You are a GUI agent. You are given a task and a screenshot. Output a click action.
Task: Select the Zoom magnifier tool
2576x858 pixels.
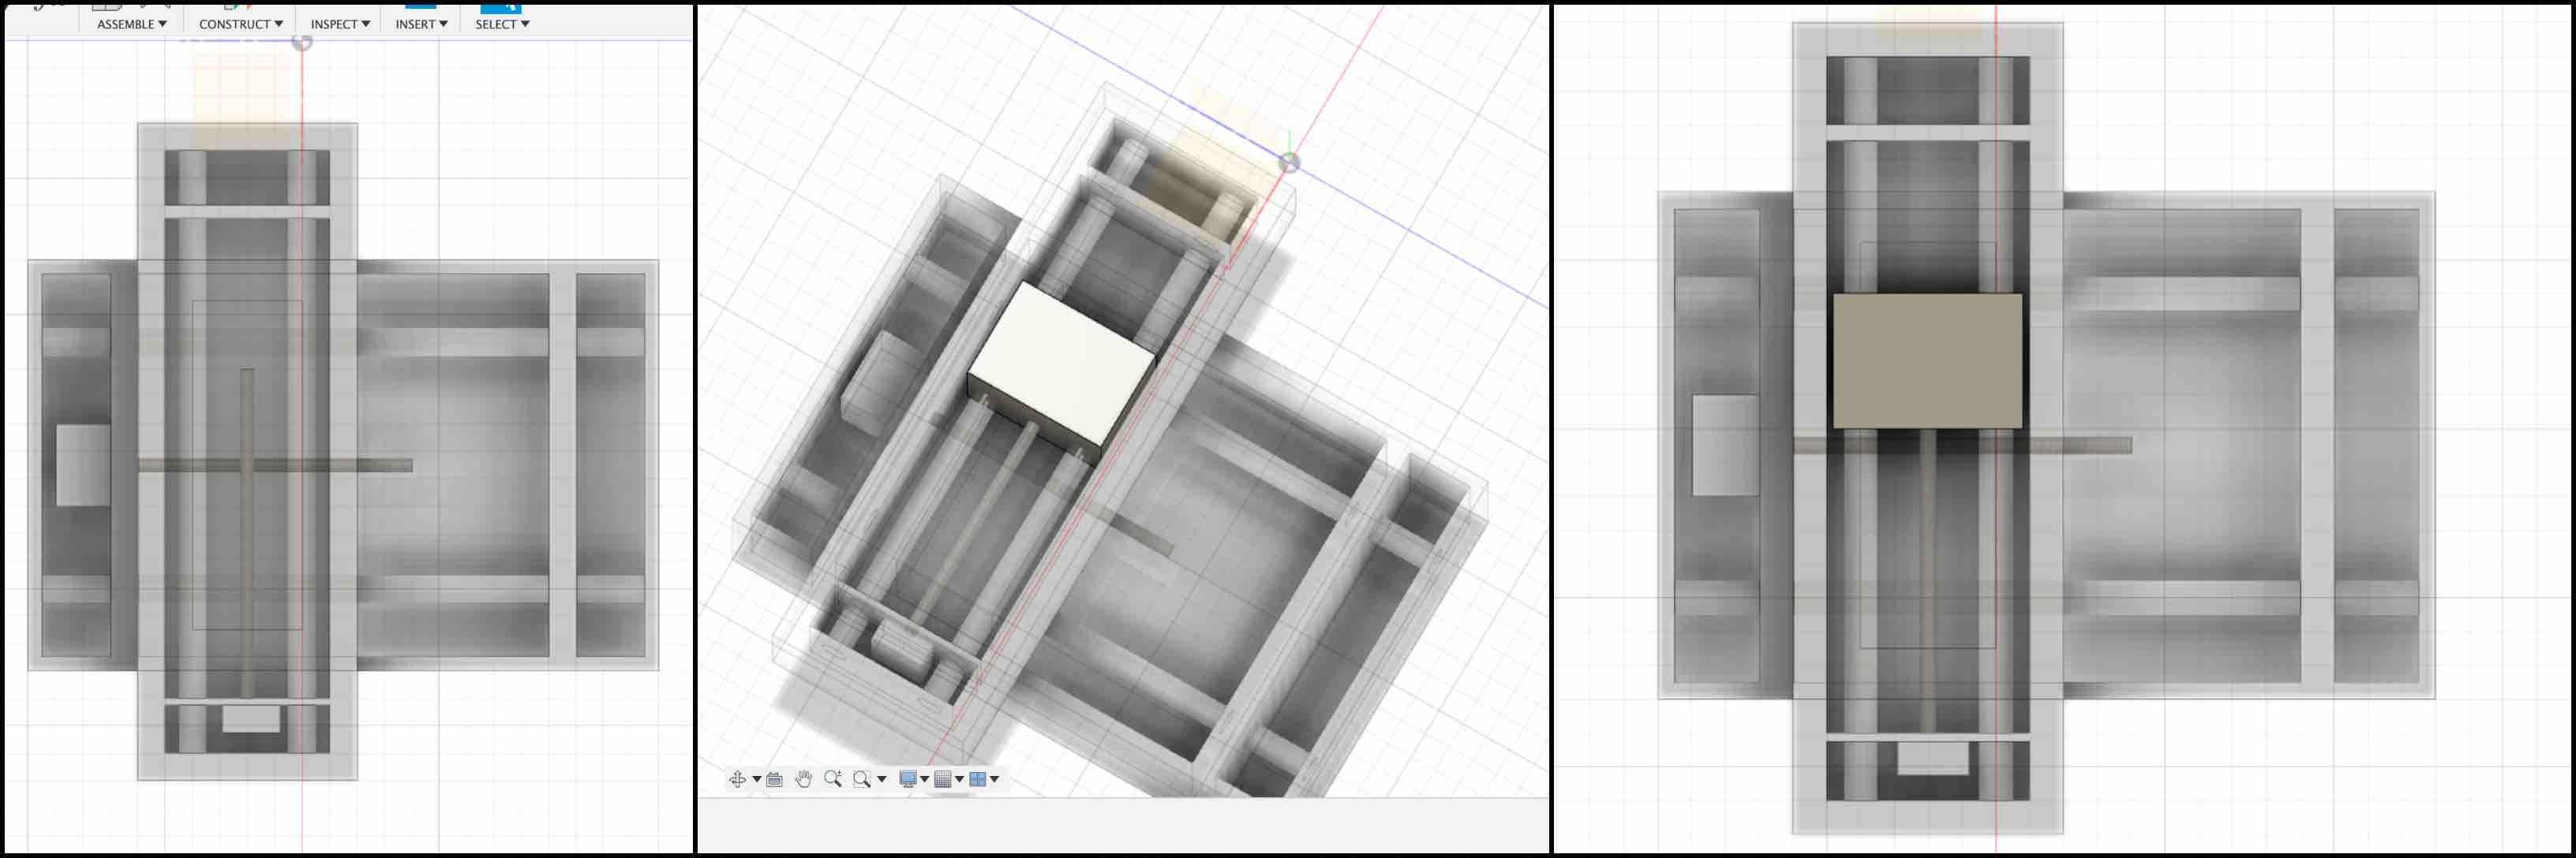tap(833, 779)
